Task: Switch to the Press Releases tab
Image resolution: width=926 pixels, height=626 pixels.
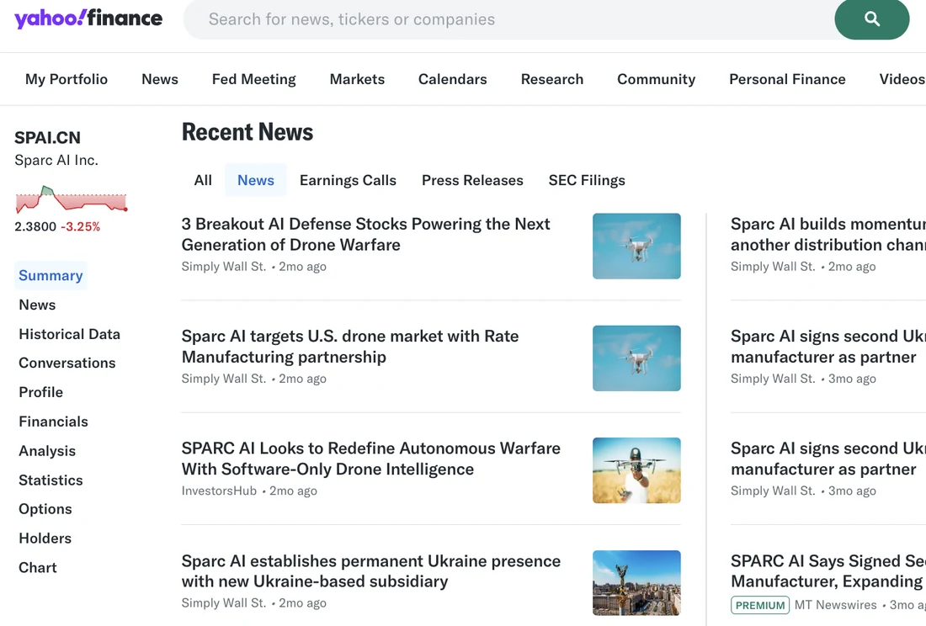Action: point(472,180)
